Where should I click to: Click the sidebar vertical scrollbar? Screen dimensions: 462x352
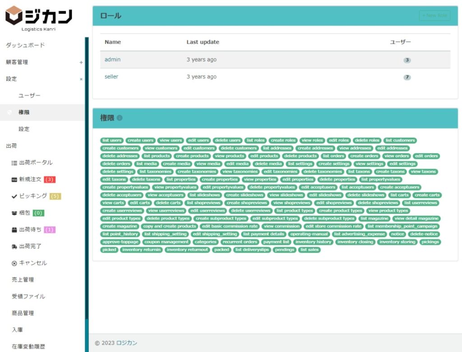click(x=87, y=180)
